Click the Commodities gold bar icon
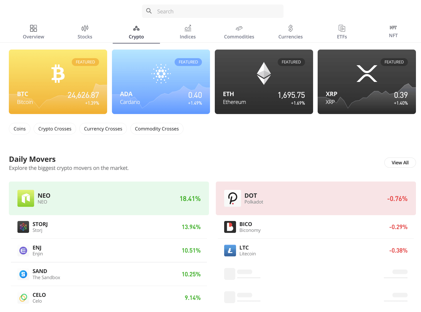The width and height of the screenshot is (421, 312). pyautogui.click(x=239, y=28)
